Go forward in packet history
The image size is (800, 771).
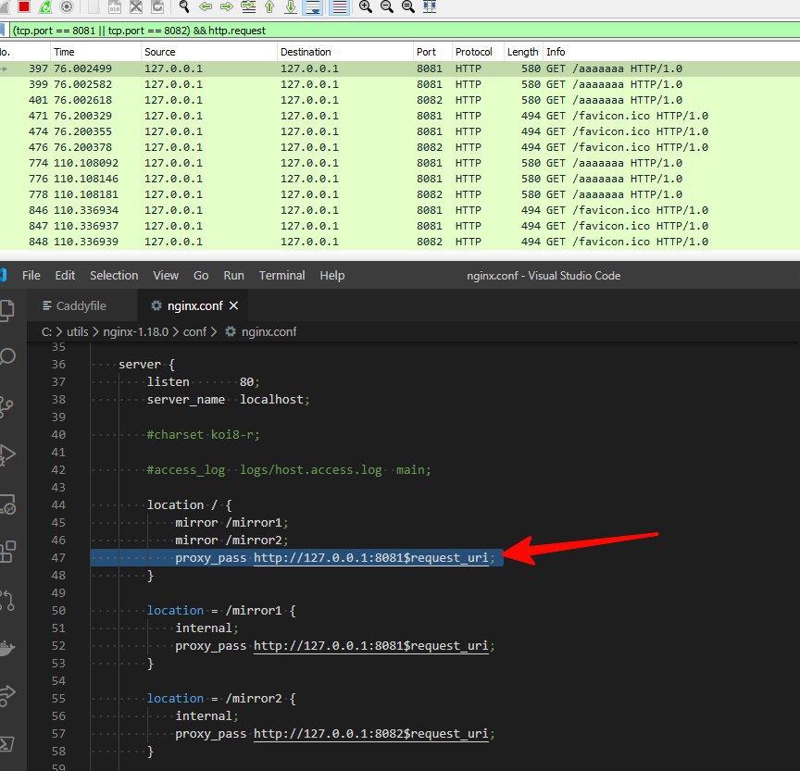(227, 6)
